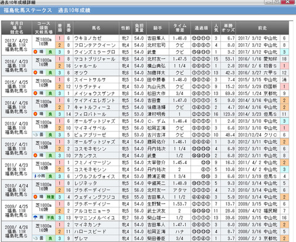The width and height of the screenshot is (296, 242).
Task: Click horse name アルコセニョーラ
Action: point(92,211)
